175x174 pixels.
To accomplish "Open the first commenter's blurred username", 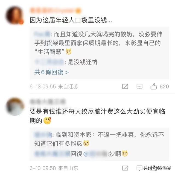I will click(55, 10).
